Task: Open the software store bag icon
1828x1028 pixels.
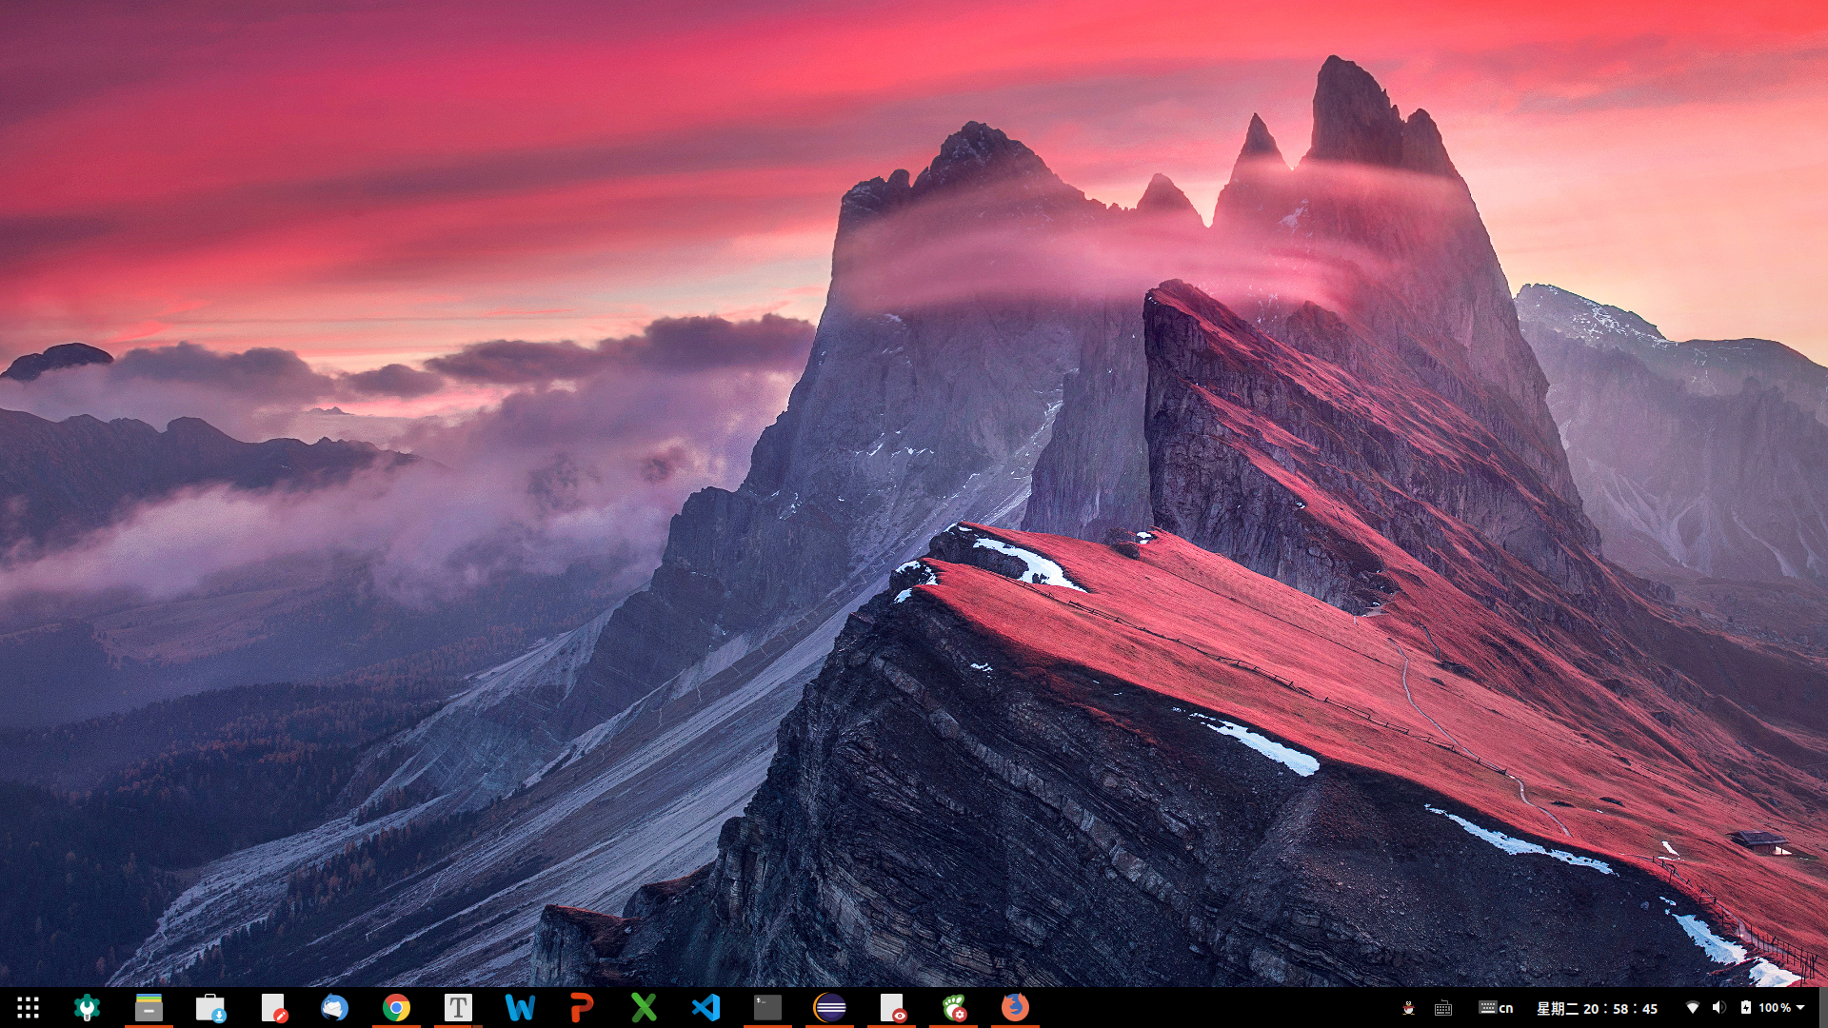Action: tap(210, 1007)
